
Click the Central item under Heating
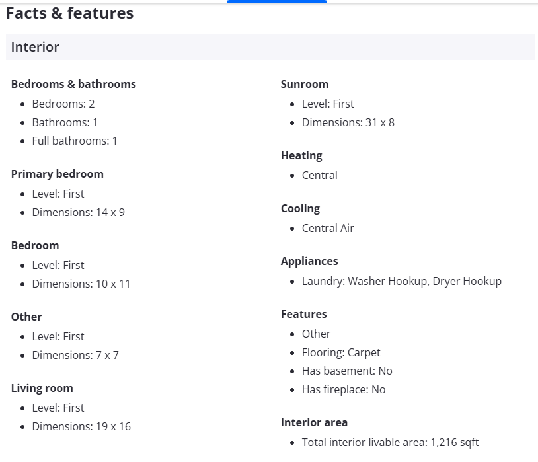(x=320, y=175)
